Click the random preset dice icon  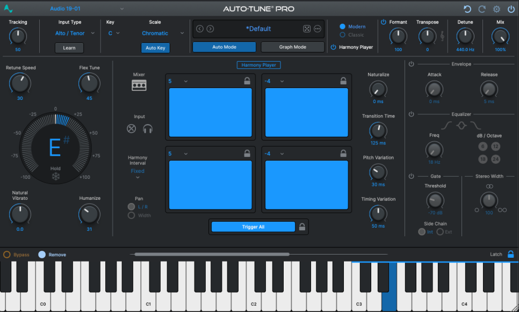(x=307, y=29)
